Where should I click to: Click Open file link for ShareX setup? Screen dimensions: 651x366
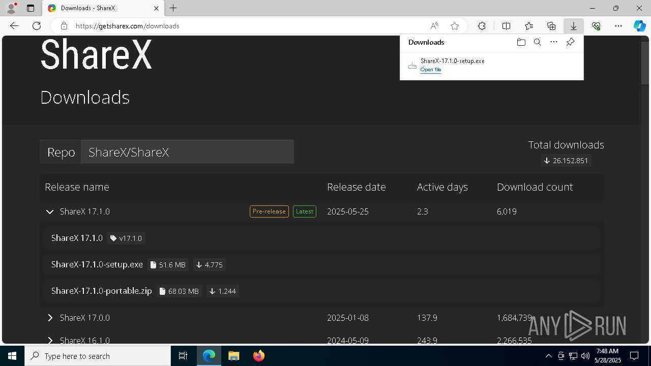[431, 70]
